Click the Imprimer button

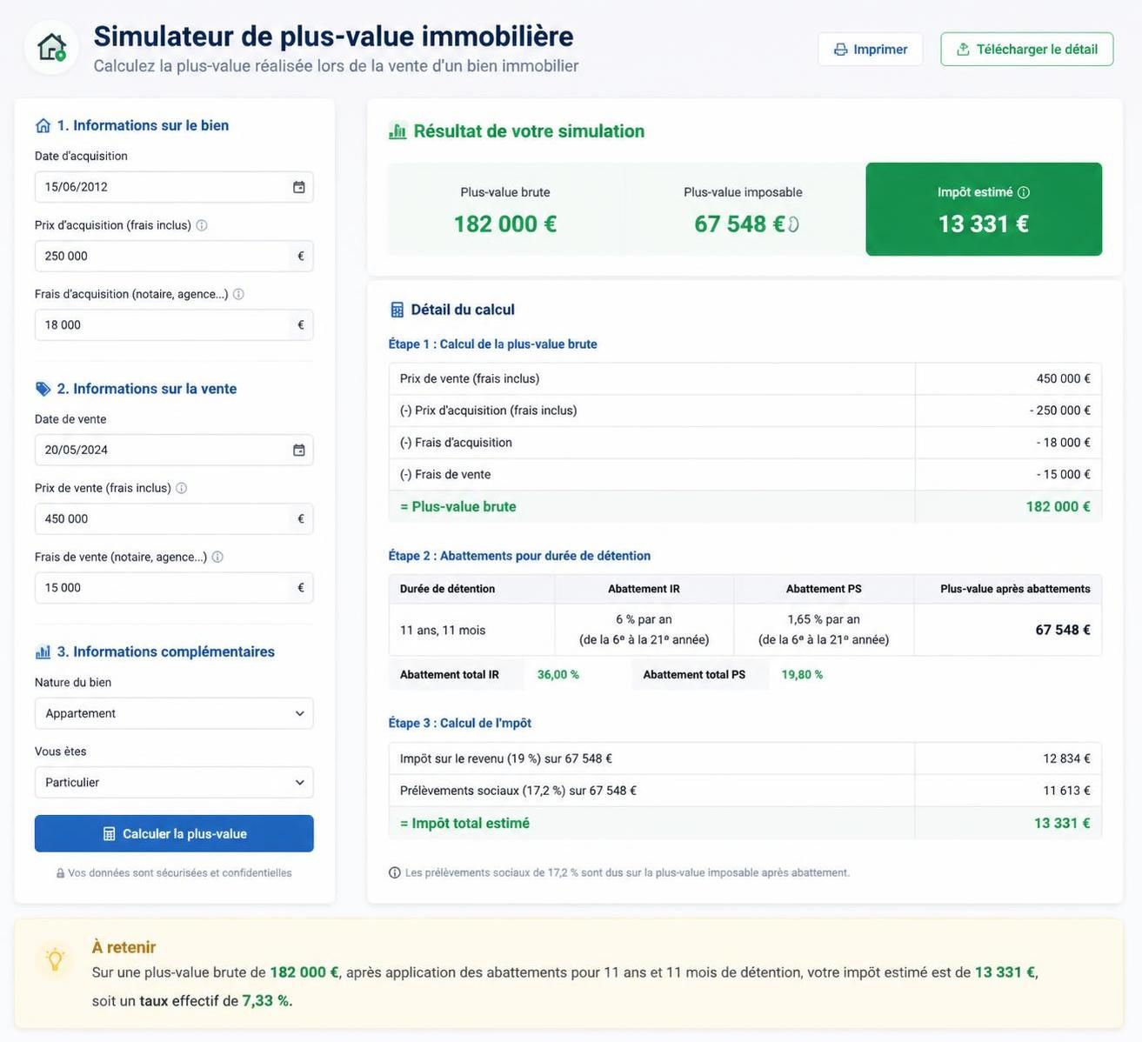coord(870,50)
